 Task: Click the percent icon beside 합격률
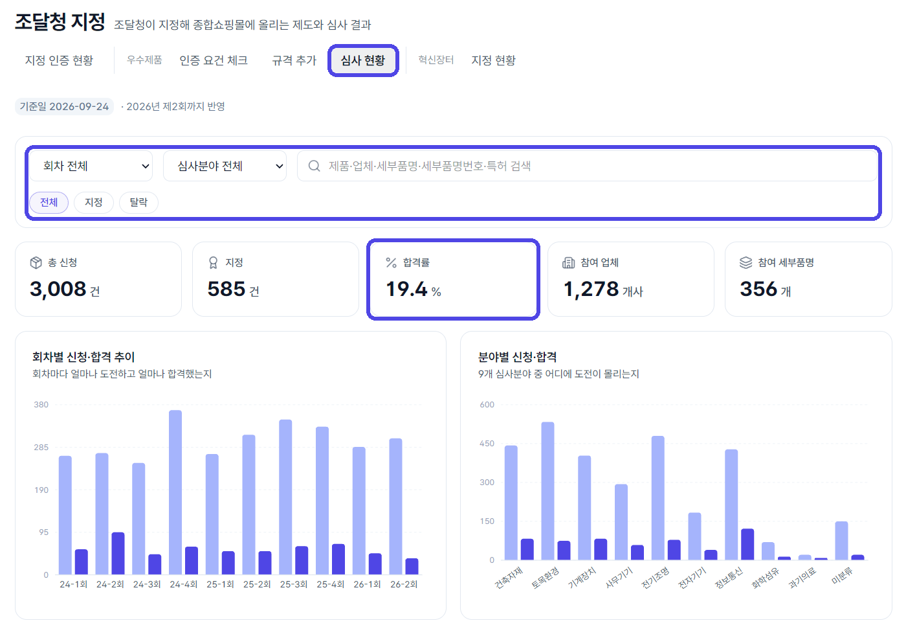(391, 262)
